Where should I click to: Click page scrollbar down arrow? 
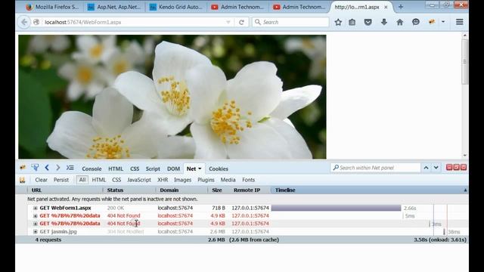pyautogui.click(x=465, y=156)
